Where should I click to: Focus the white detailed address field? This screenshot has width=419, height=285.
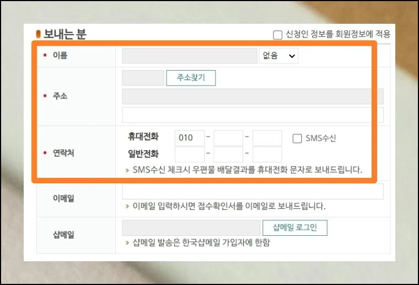click(x=253, y=115)
